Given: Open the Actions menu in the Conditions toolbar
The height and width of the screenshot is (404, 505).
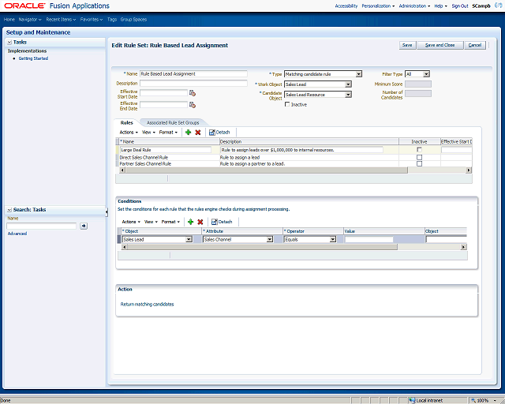Looking at the screenshot, I should coord(131,222).
